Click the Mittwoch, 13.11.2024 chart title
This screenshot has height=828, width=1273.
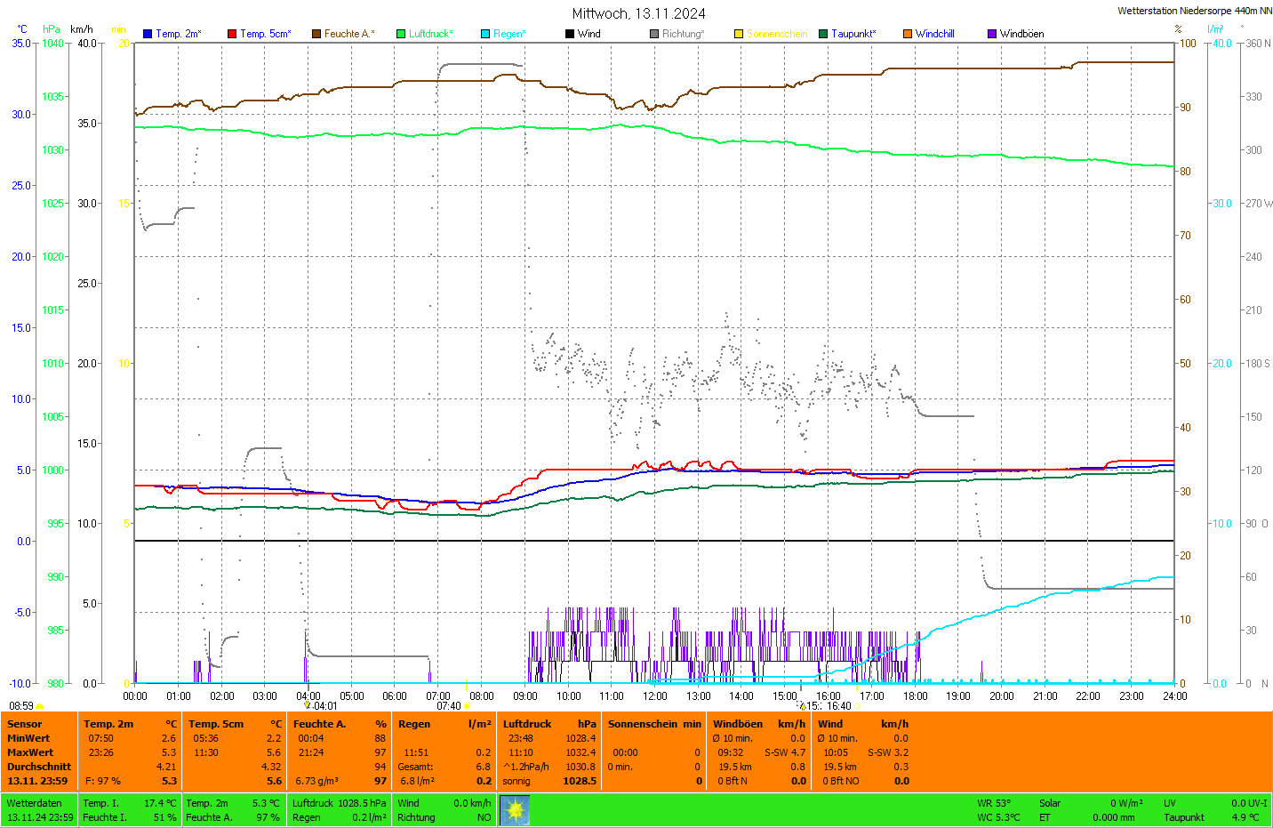tap(638, 13)
